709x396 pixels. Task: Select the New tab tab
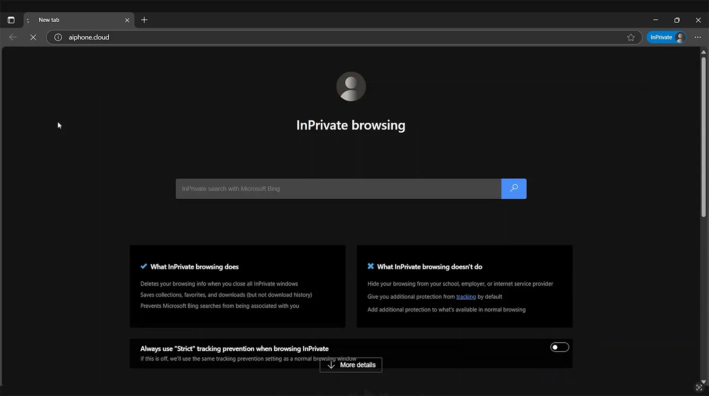tap(78, 20)
